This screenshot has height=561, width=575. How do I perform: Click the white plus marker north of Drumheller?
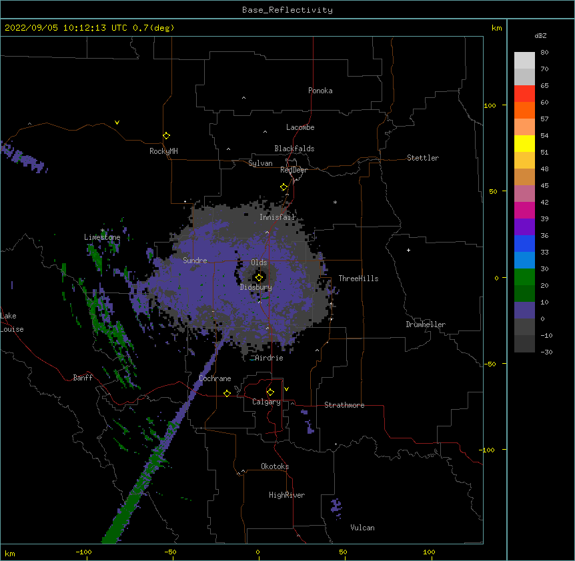pyautogui.click(x=408, y=250)
